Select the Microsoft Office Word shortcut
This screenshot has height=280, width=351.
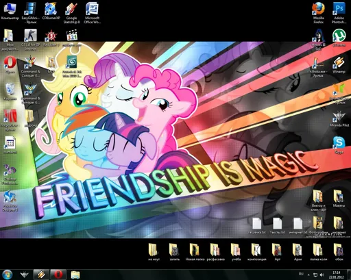pos(92,13)
